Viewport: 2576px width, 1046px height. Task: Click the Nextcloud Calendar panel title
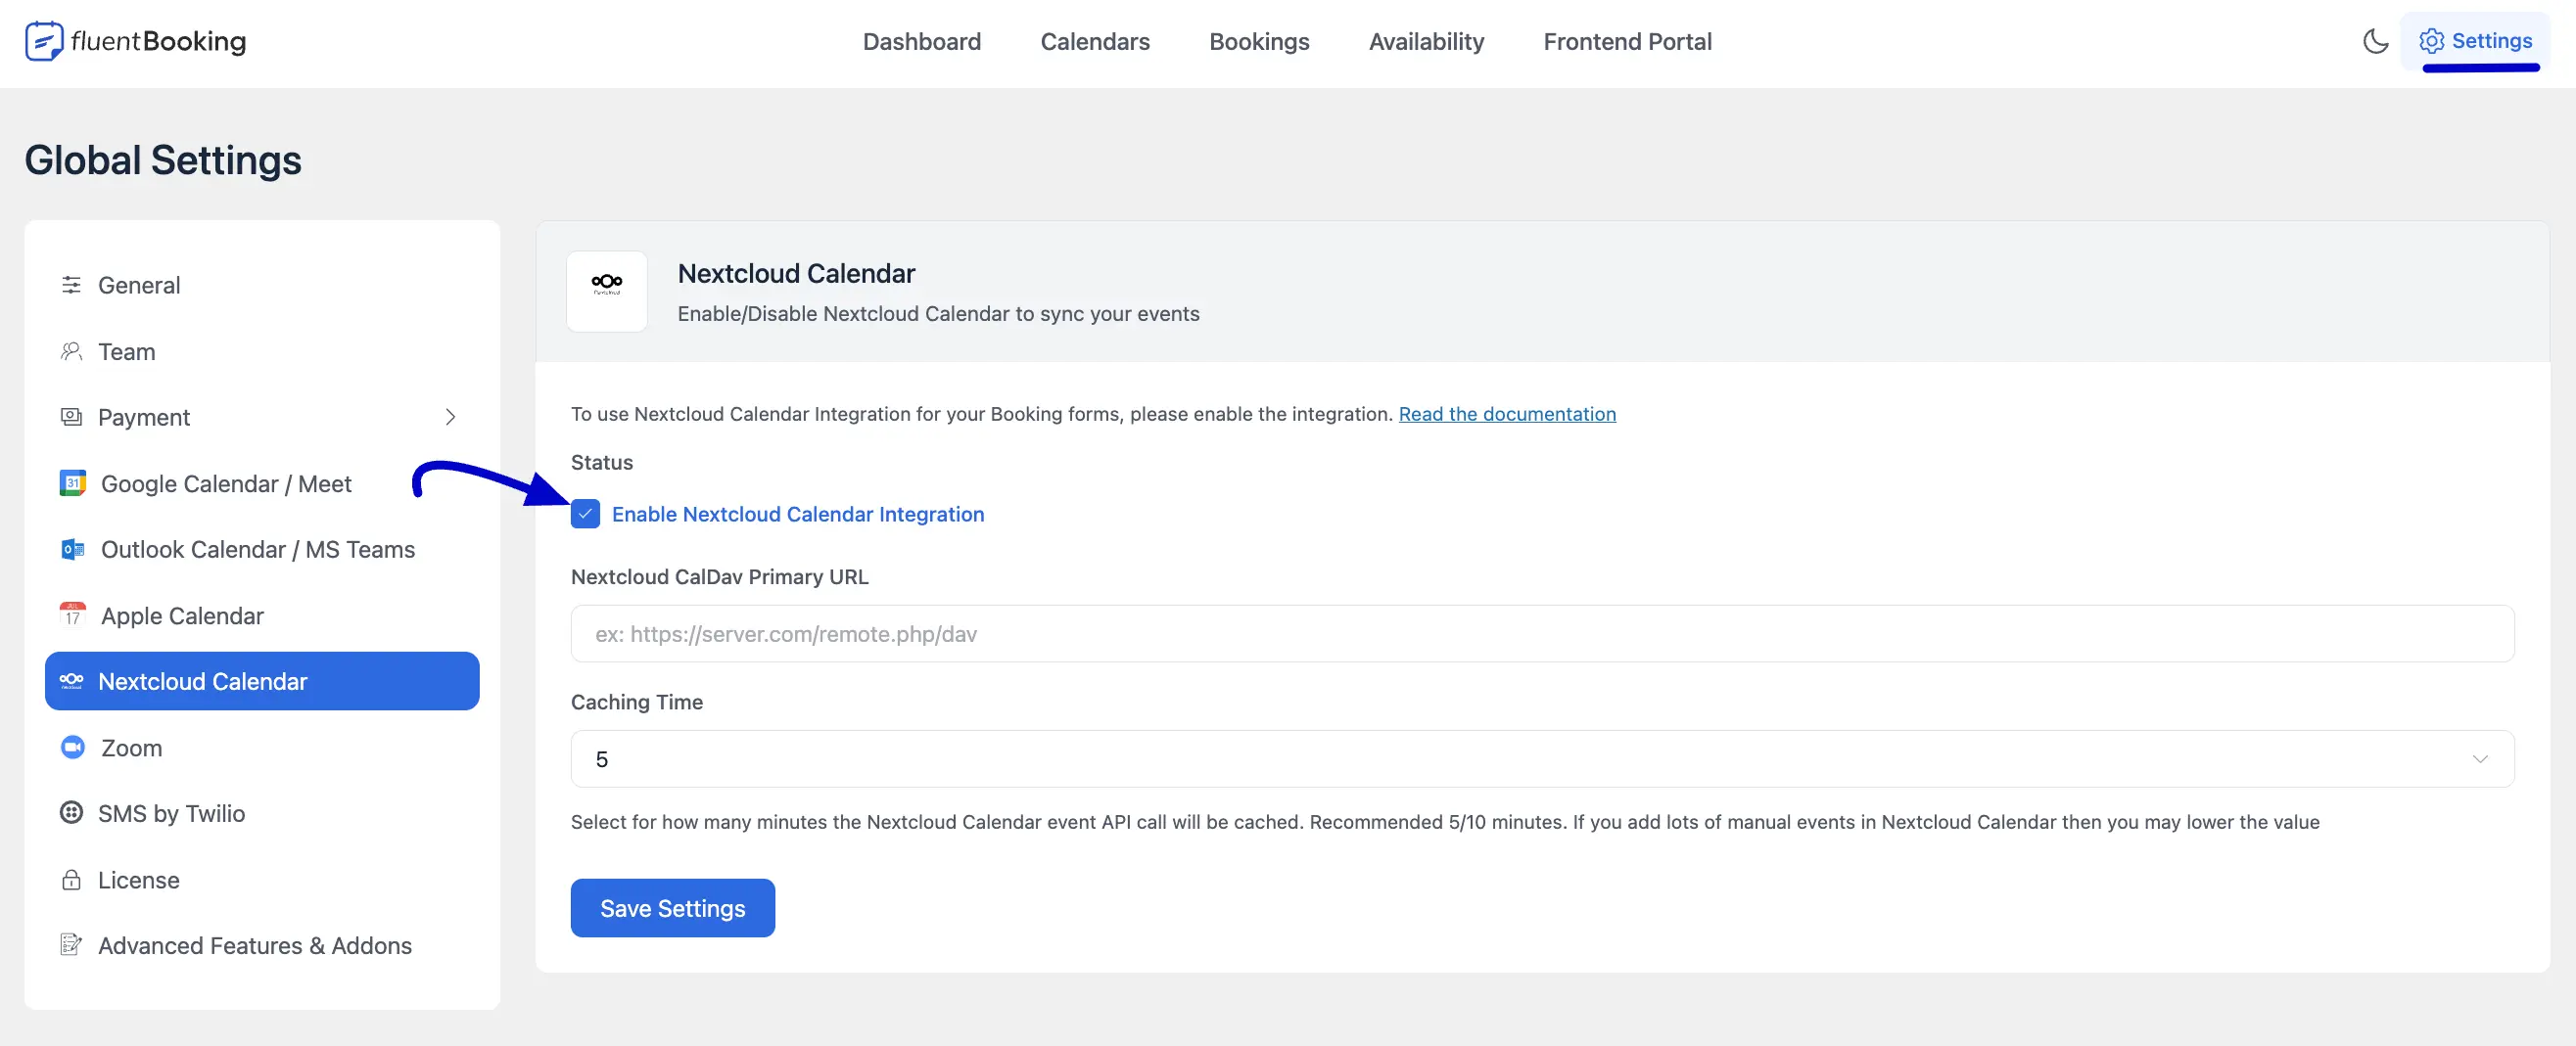(796, 273)
